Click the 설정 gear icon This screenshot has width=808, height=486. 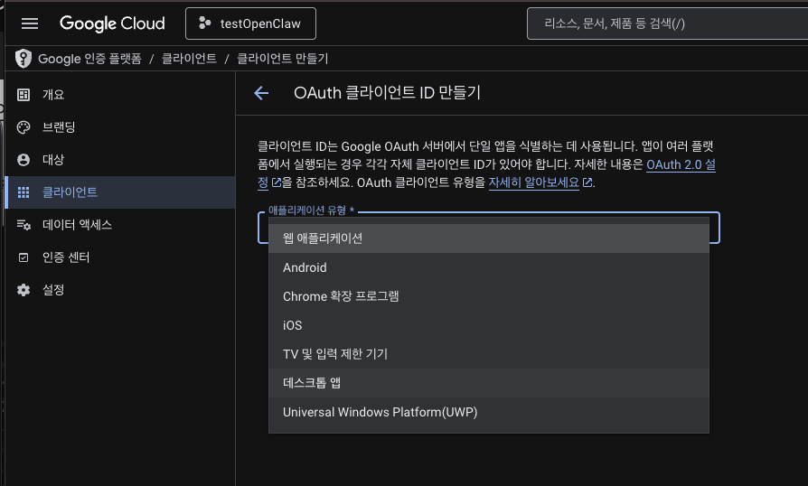click(x=23, y=290)
